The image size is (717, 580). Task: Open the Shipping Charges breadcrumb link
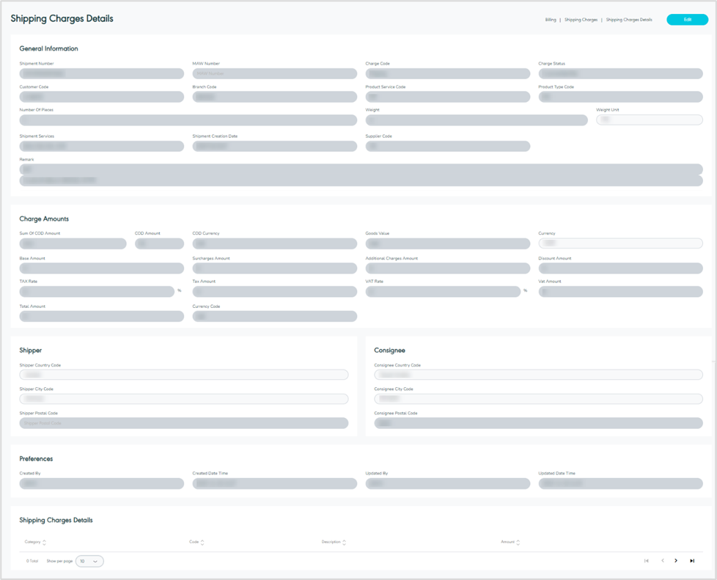[x=581, y=20]
